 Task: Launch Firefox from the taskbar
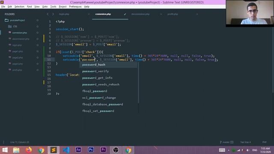tap(29, 150)
